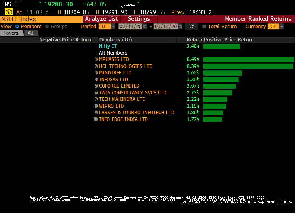The height and width of the screenshot is (213, 295).
Task: Switch to the All tab
Action: (x=30, y=33)
